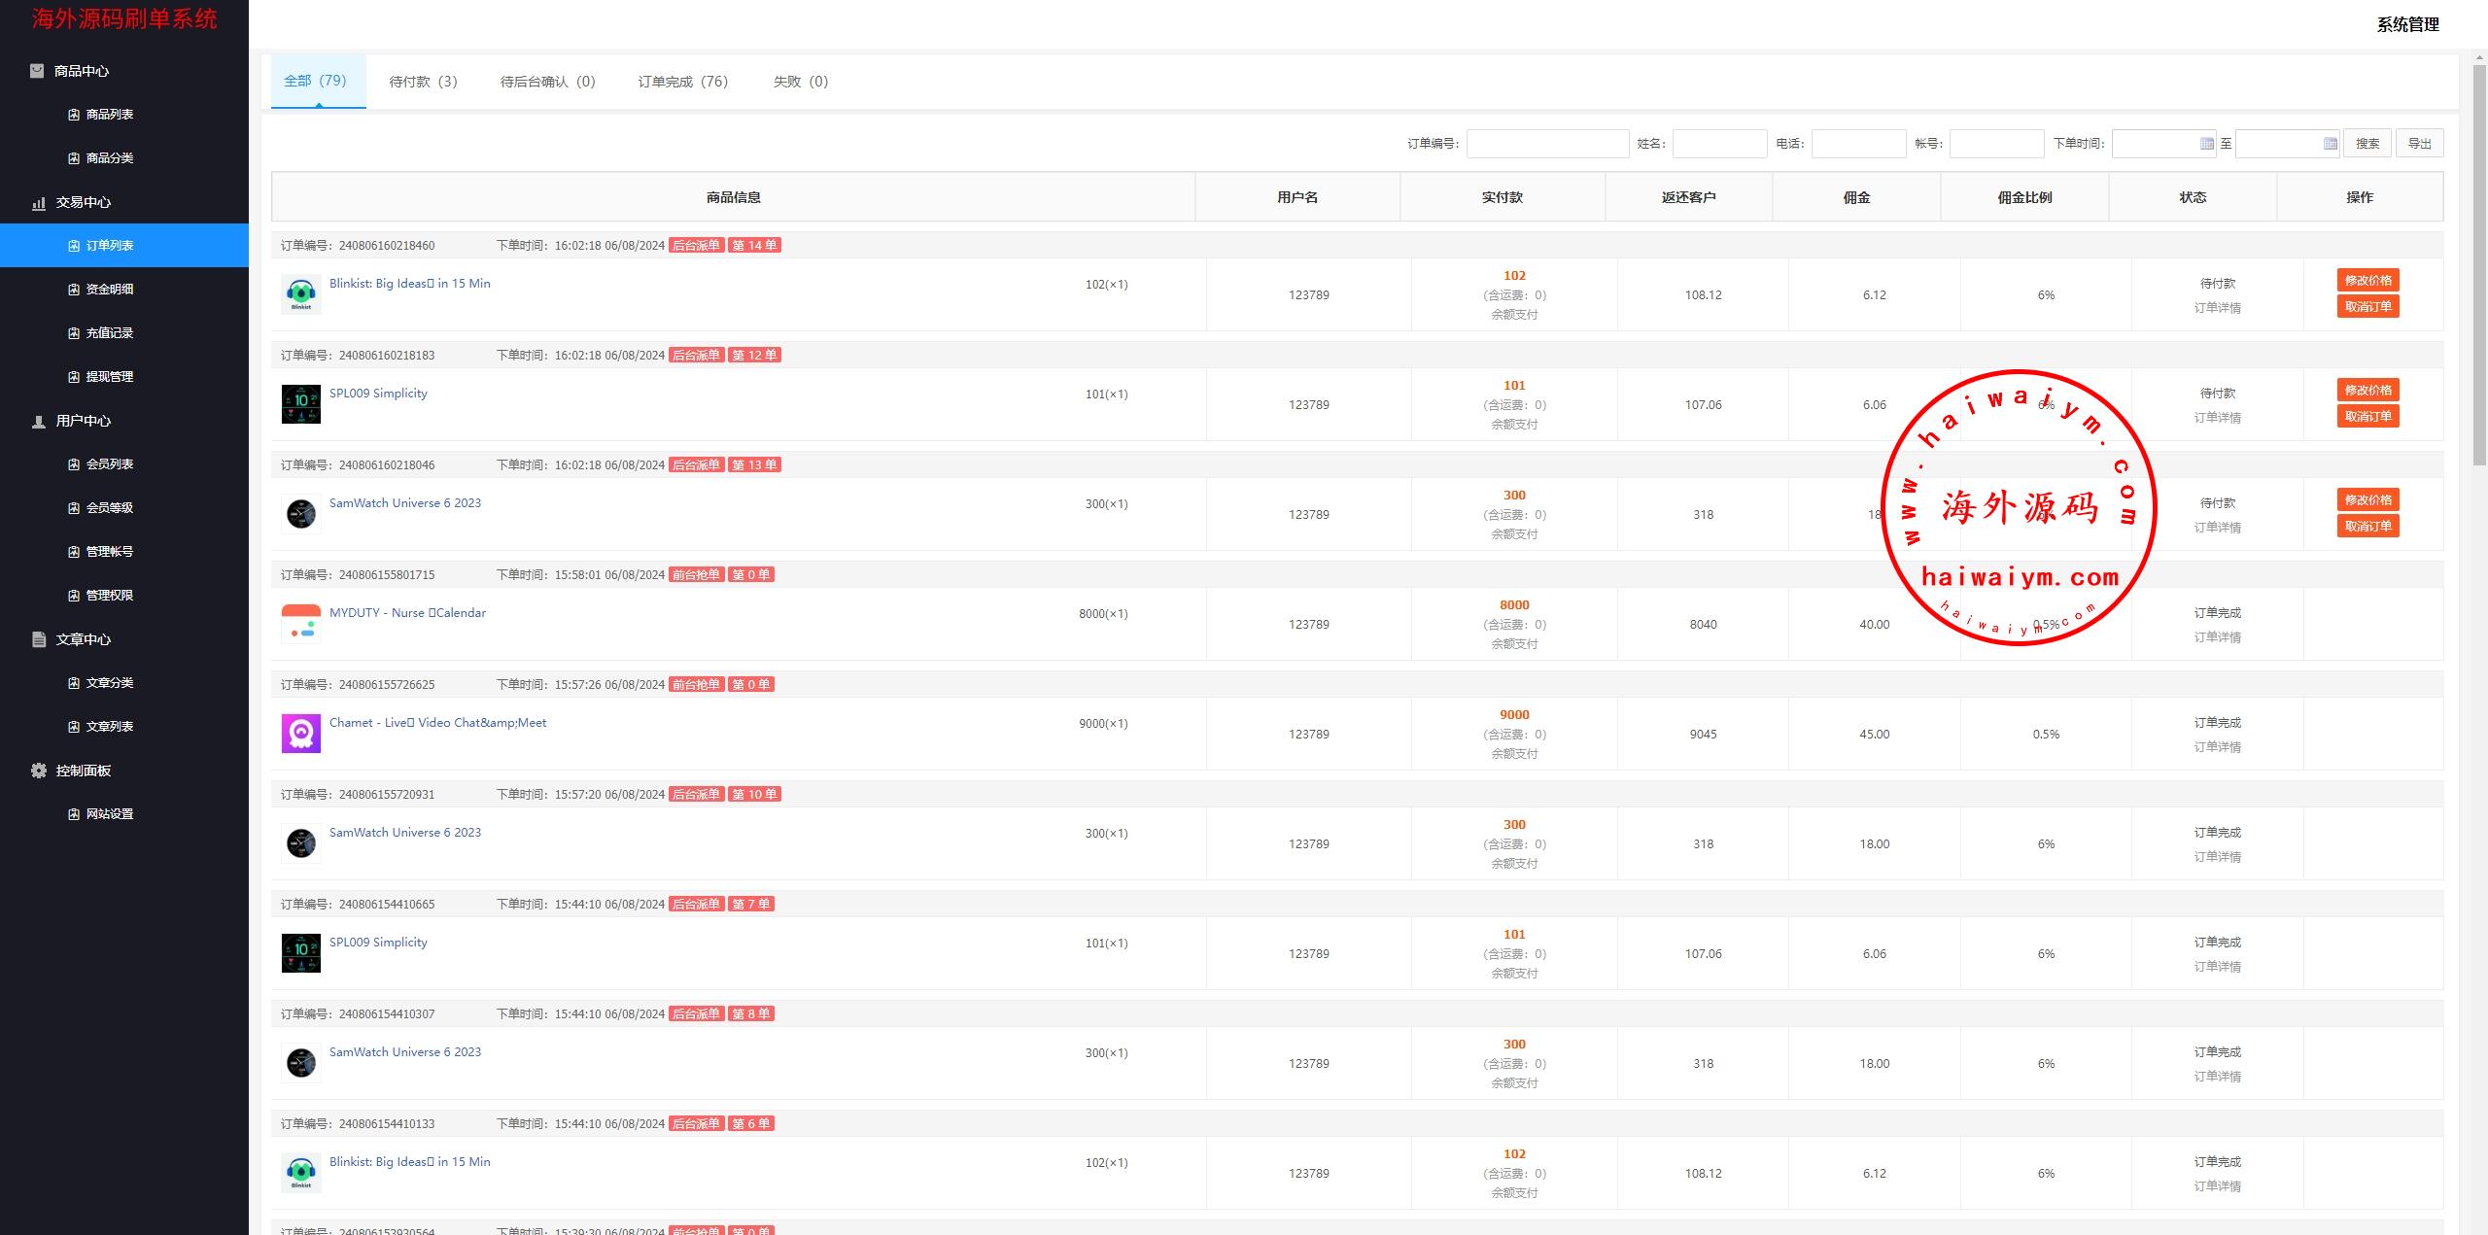Screen dimensions: 2488x1235
Task: Click the 交易中心 bar chart icon
Action: point(39,202)
